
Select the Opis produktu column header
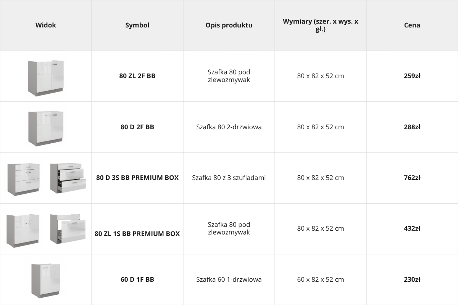click(229, 25)
